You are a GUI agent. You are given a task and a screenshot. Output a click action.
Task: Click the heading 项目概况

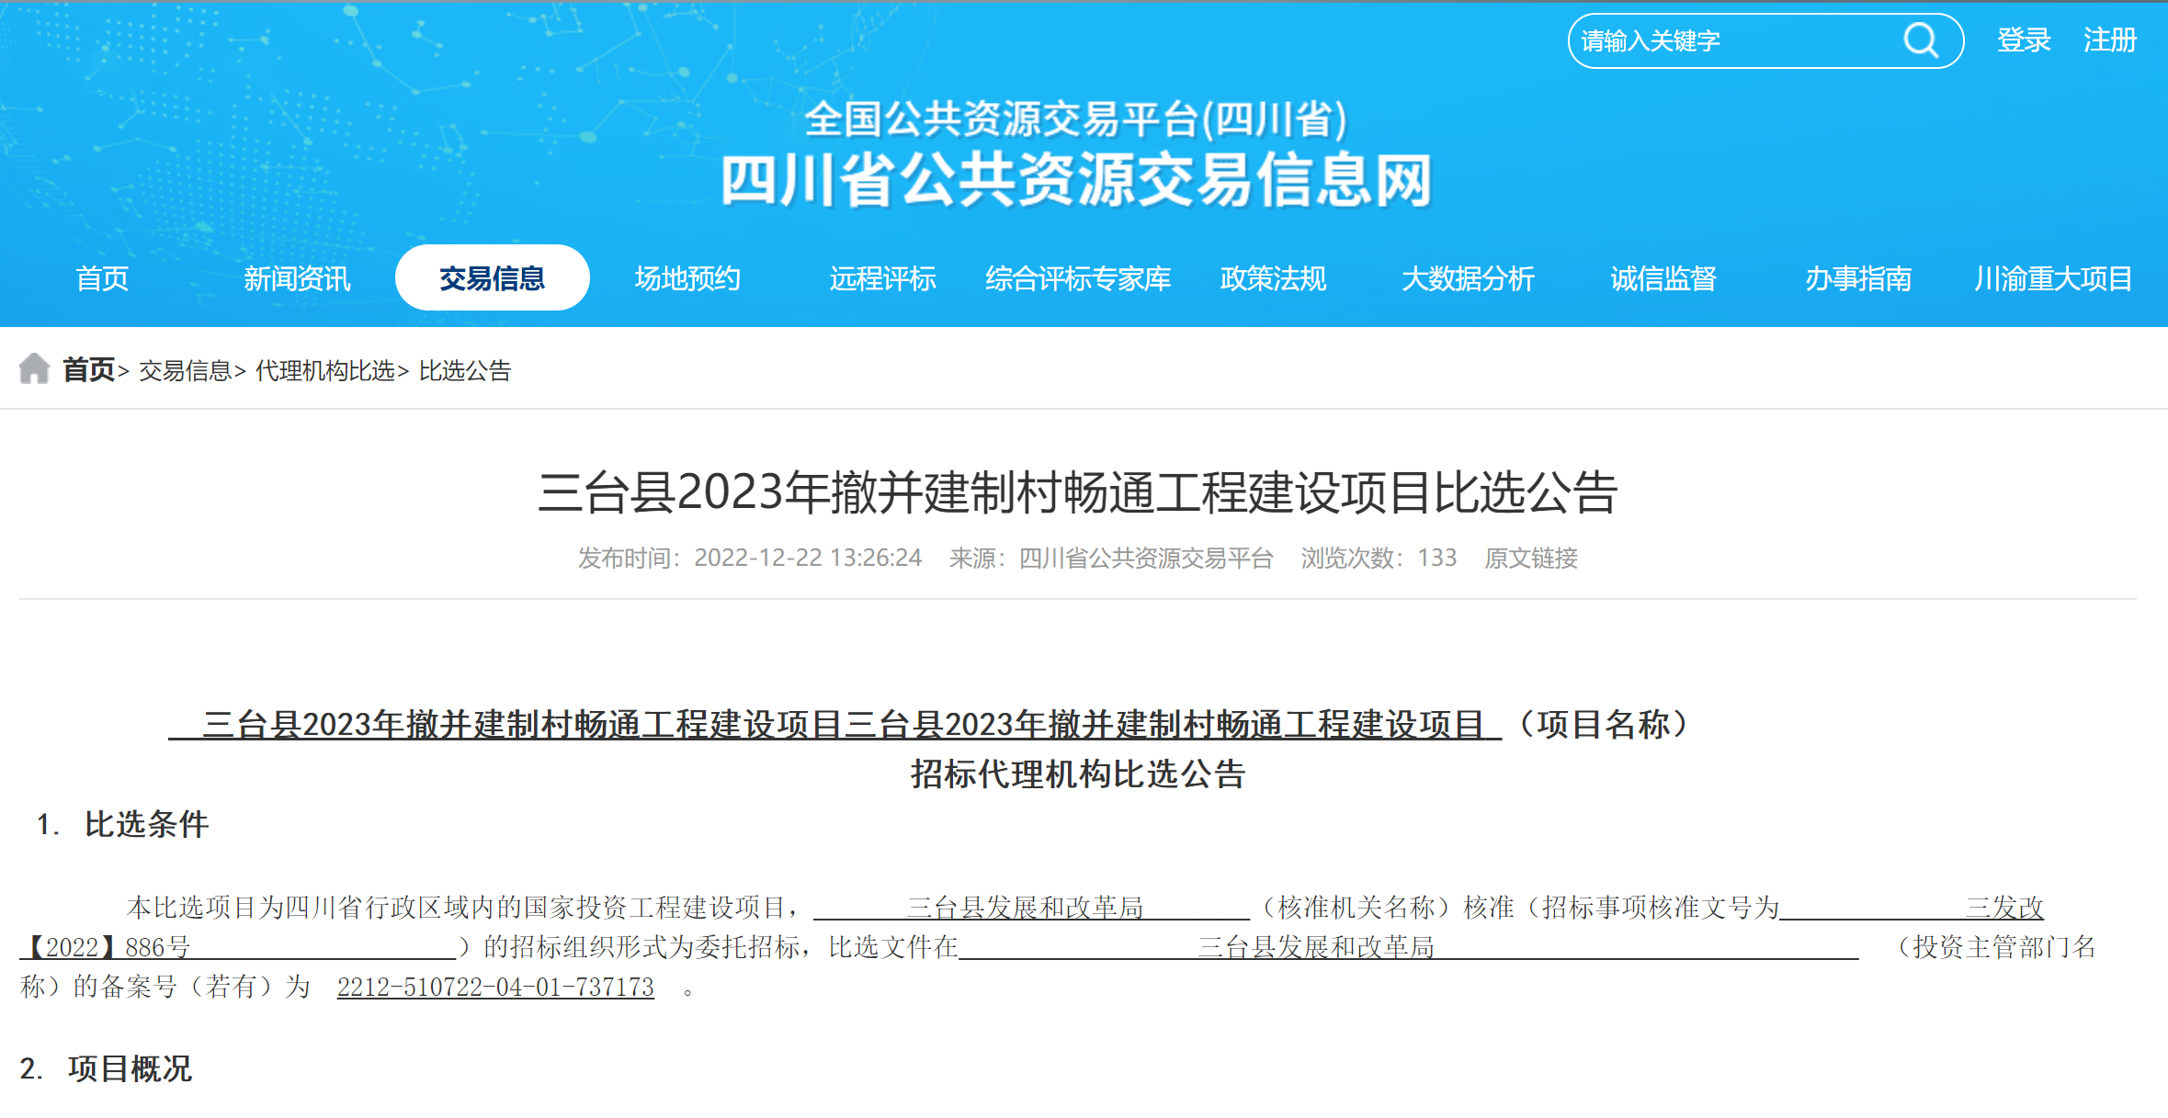[x=130, y=1068]
